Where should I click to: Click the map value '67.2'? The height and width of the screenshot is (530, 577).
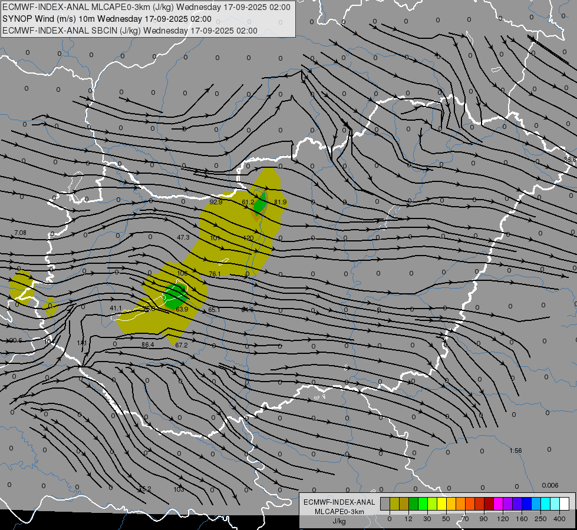(182, 345)
